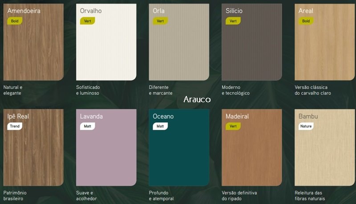Click the 'Ipê Real' title text

[x=18, y=116]
